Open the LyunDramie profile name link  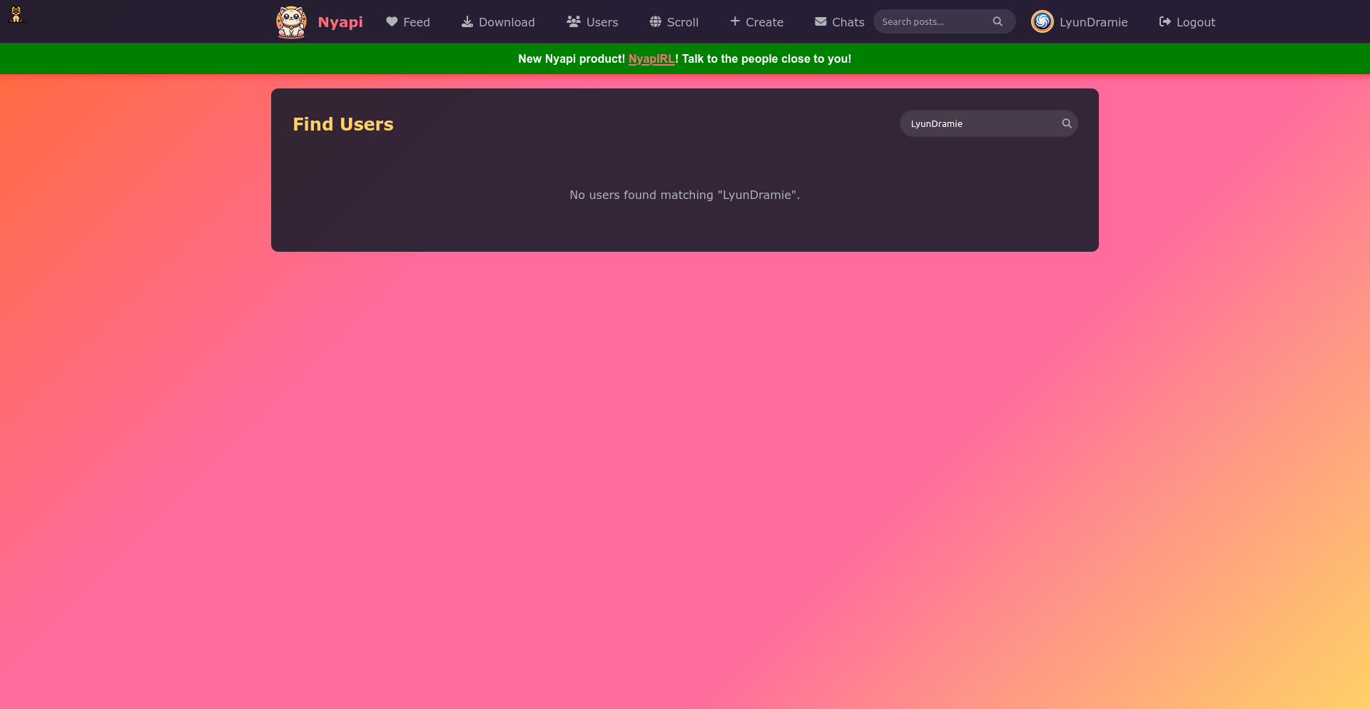pyautogui.click(x=1093, y=22)
